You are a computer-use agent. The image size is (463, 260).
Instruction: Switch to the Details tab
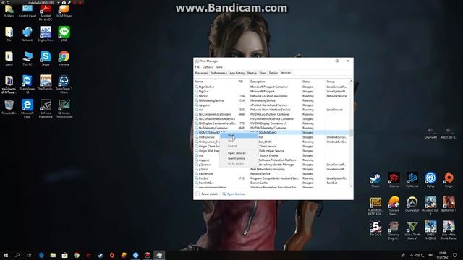[x=273, y=73]
